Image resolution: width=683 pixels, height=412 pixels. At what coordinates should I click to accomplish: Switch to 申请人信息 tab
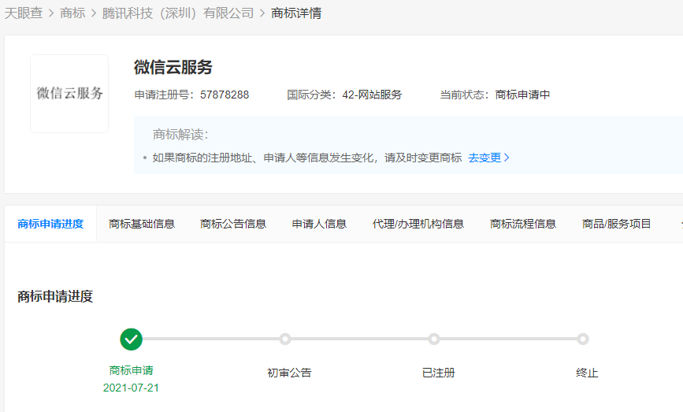point(319,224)
